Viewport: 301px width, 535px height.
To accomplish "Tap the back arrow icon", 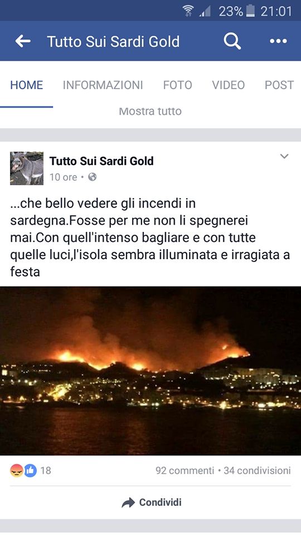I will pos(23,41).
